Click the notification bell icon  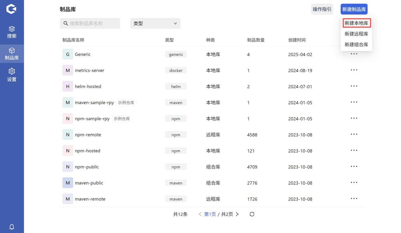point(12,227)
